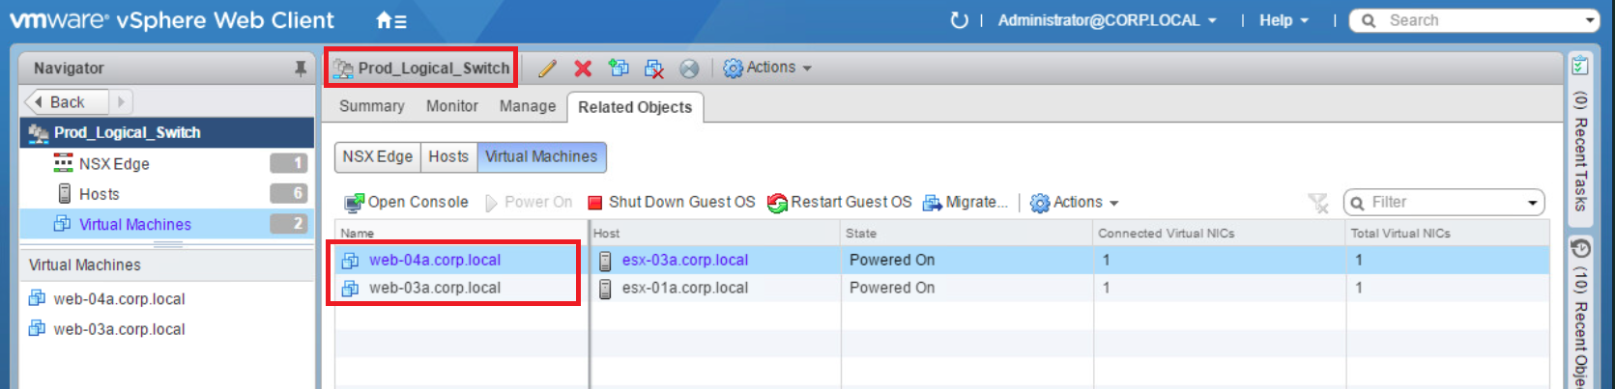Switch to the Monitor tab

click(451, 106)
